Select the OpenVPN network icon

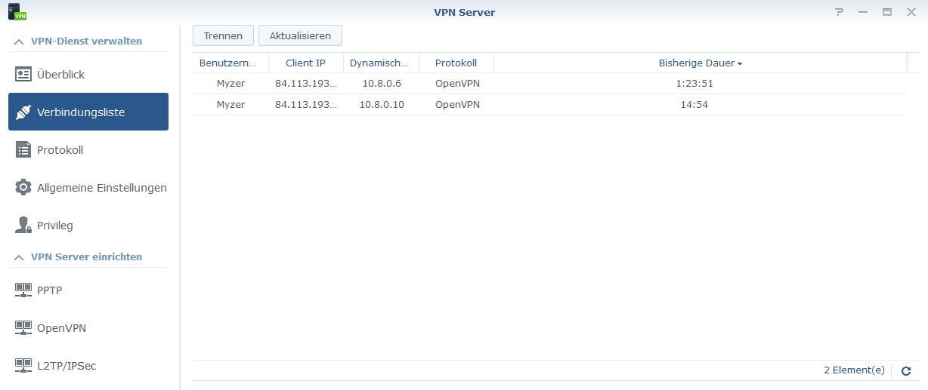point(23,328)
